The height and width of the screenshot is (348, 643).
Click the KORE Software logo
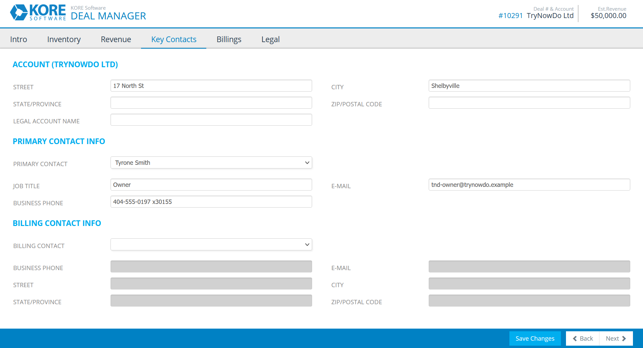pyautogui.click(x=38, y=13)
